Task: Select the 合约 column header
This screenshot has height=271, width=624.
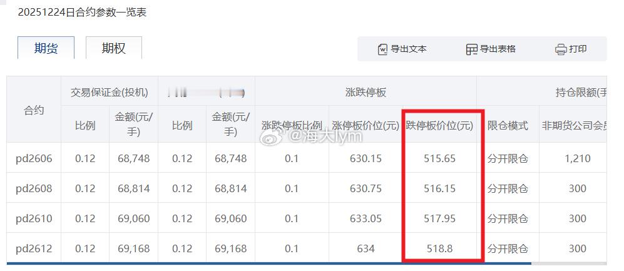Action: (x=34, y=110)
